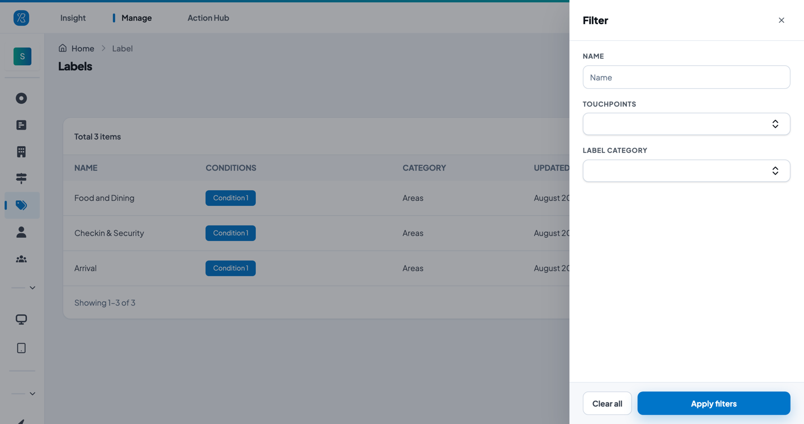Expand the Touchpoints dropdown in filter panel
The image size is (804, 424).
pyautogui.click(x=686, y=124)
